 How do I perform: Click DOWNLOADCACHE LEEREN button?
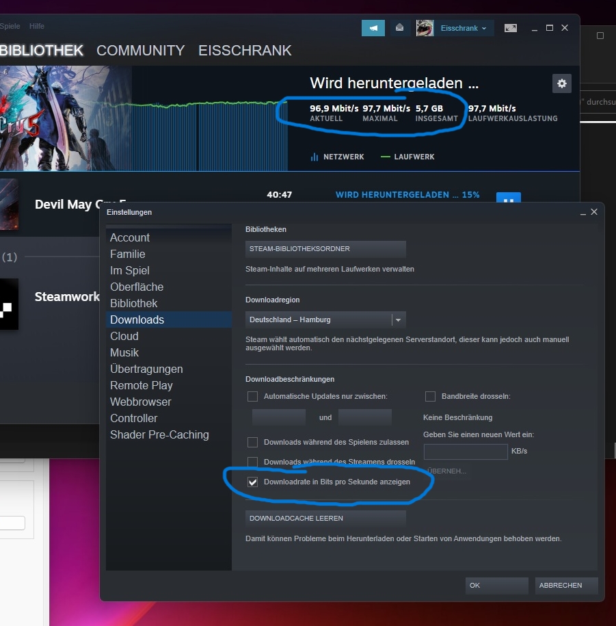pyautogui.click(x=325, y=518)
